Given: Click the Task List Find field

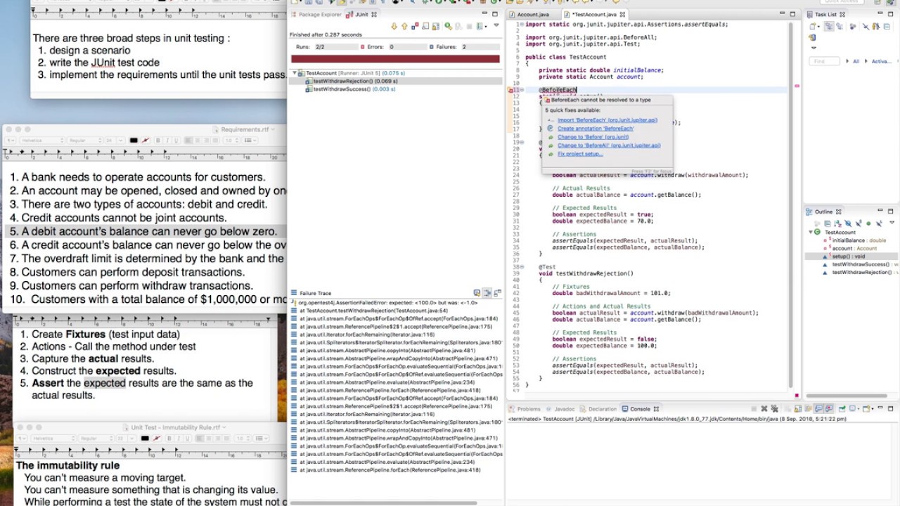Looking at the screenshot, I should pyautogui.click(x=824, y=61).
